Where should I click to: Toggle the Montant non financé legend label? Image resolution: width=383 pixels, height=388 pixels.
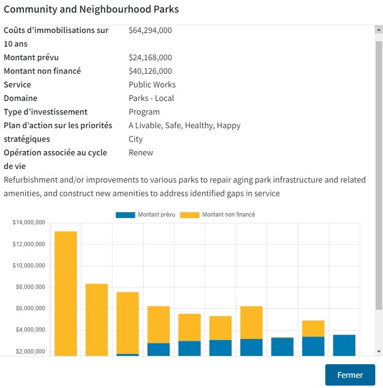pos(228,215)
